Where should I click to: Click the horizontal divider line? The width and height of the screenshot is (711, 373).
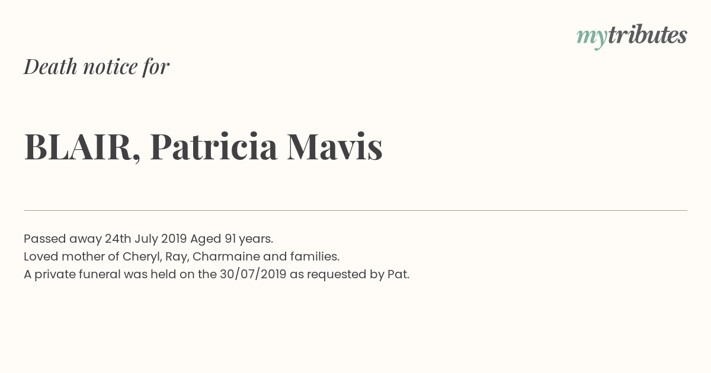[x=355, y=210]
